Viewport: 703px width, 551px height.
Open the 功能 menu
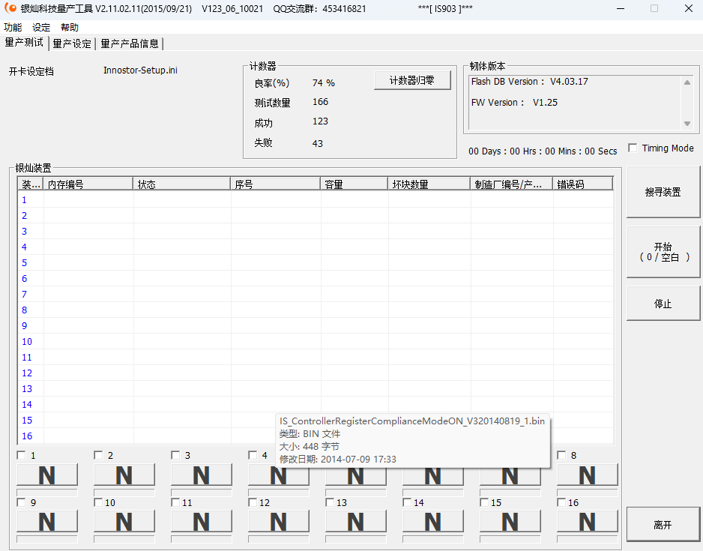click(x=13, y=27)
